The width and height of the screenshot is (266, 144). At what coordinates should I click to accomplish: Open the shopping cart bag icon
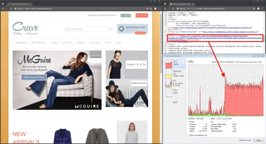click(121, 29)
